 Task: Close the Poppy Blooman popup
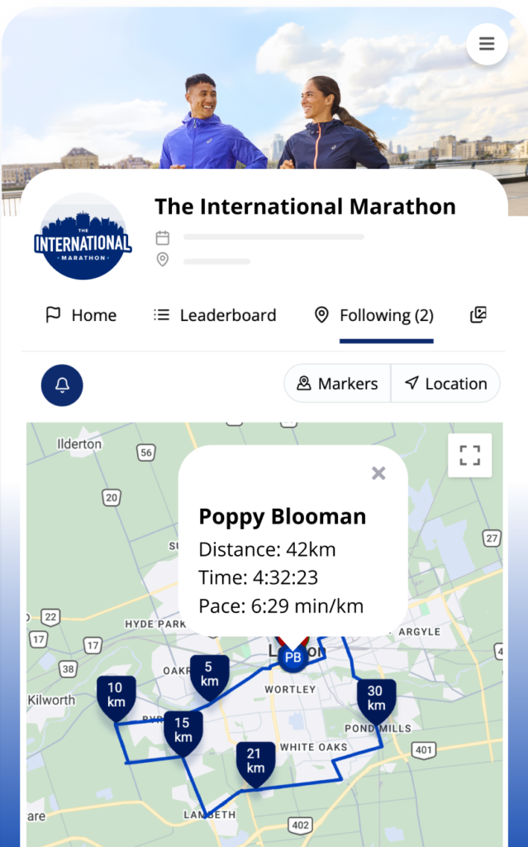click(x=378, y=473)
